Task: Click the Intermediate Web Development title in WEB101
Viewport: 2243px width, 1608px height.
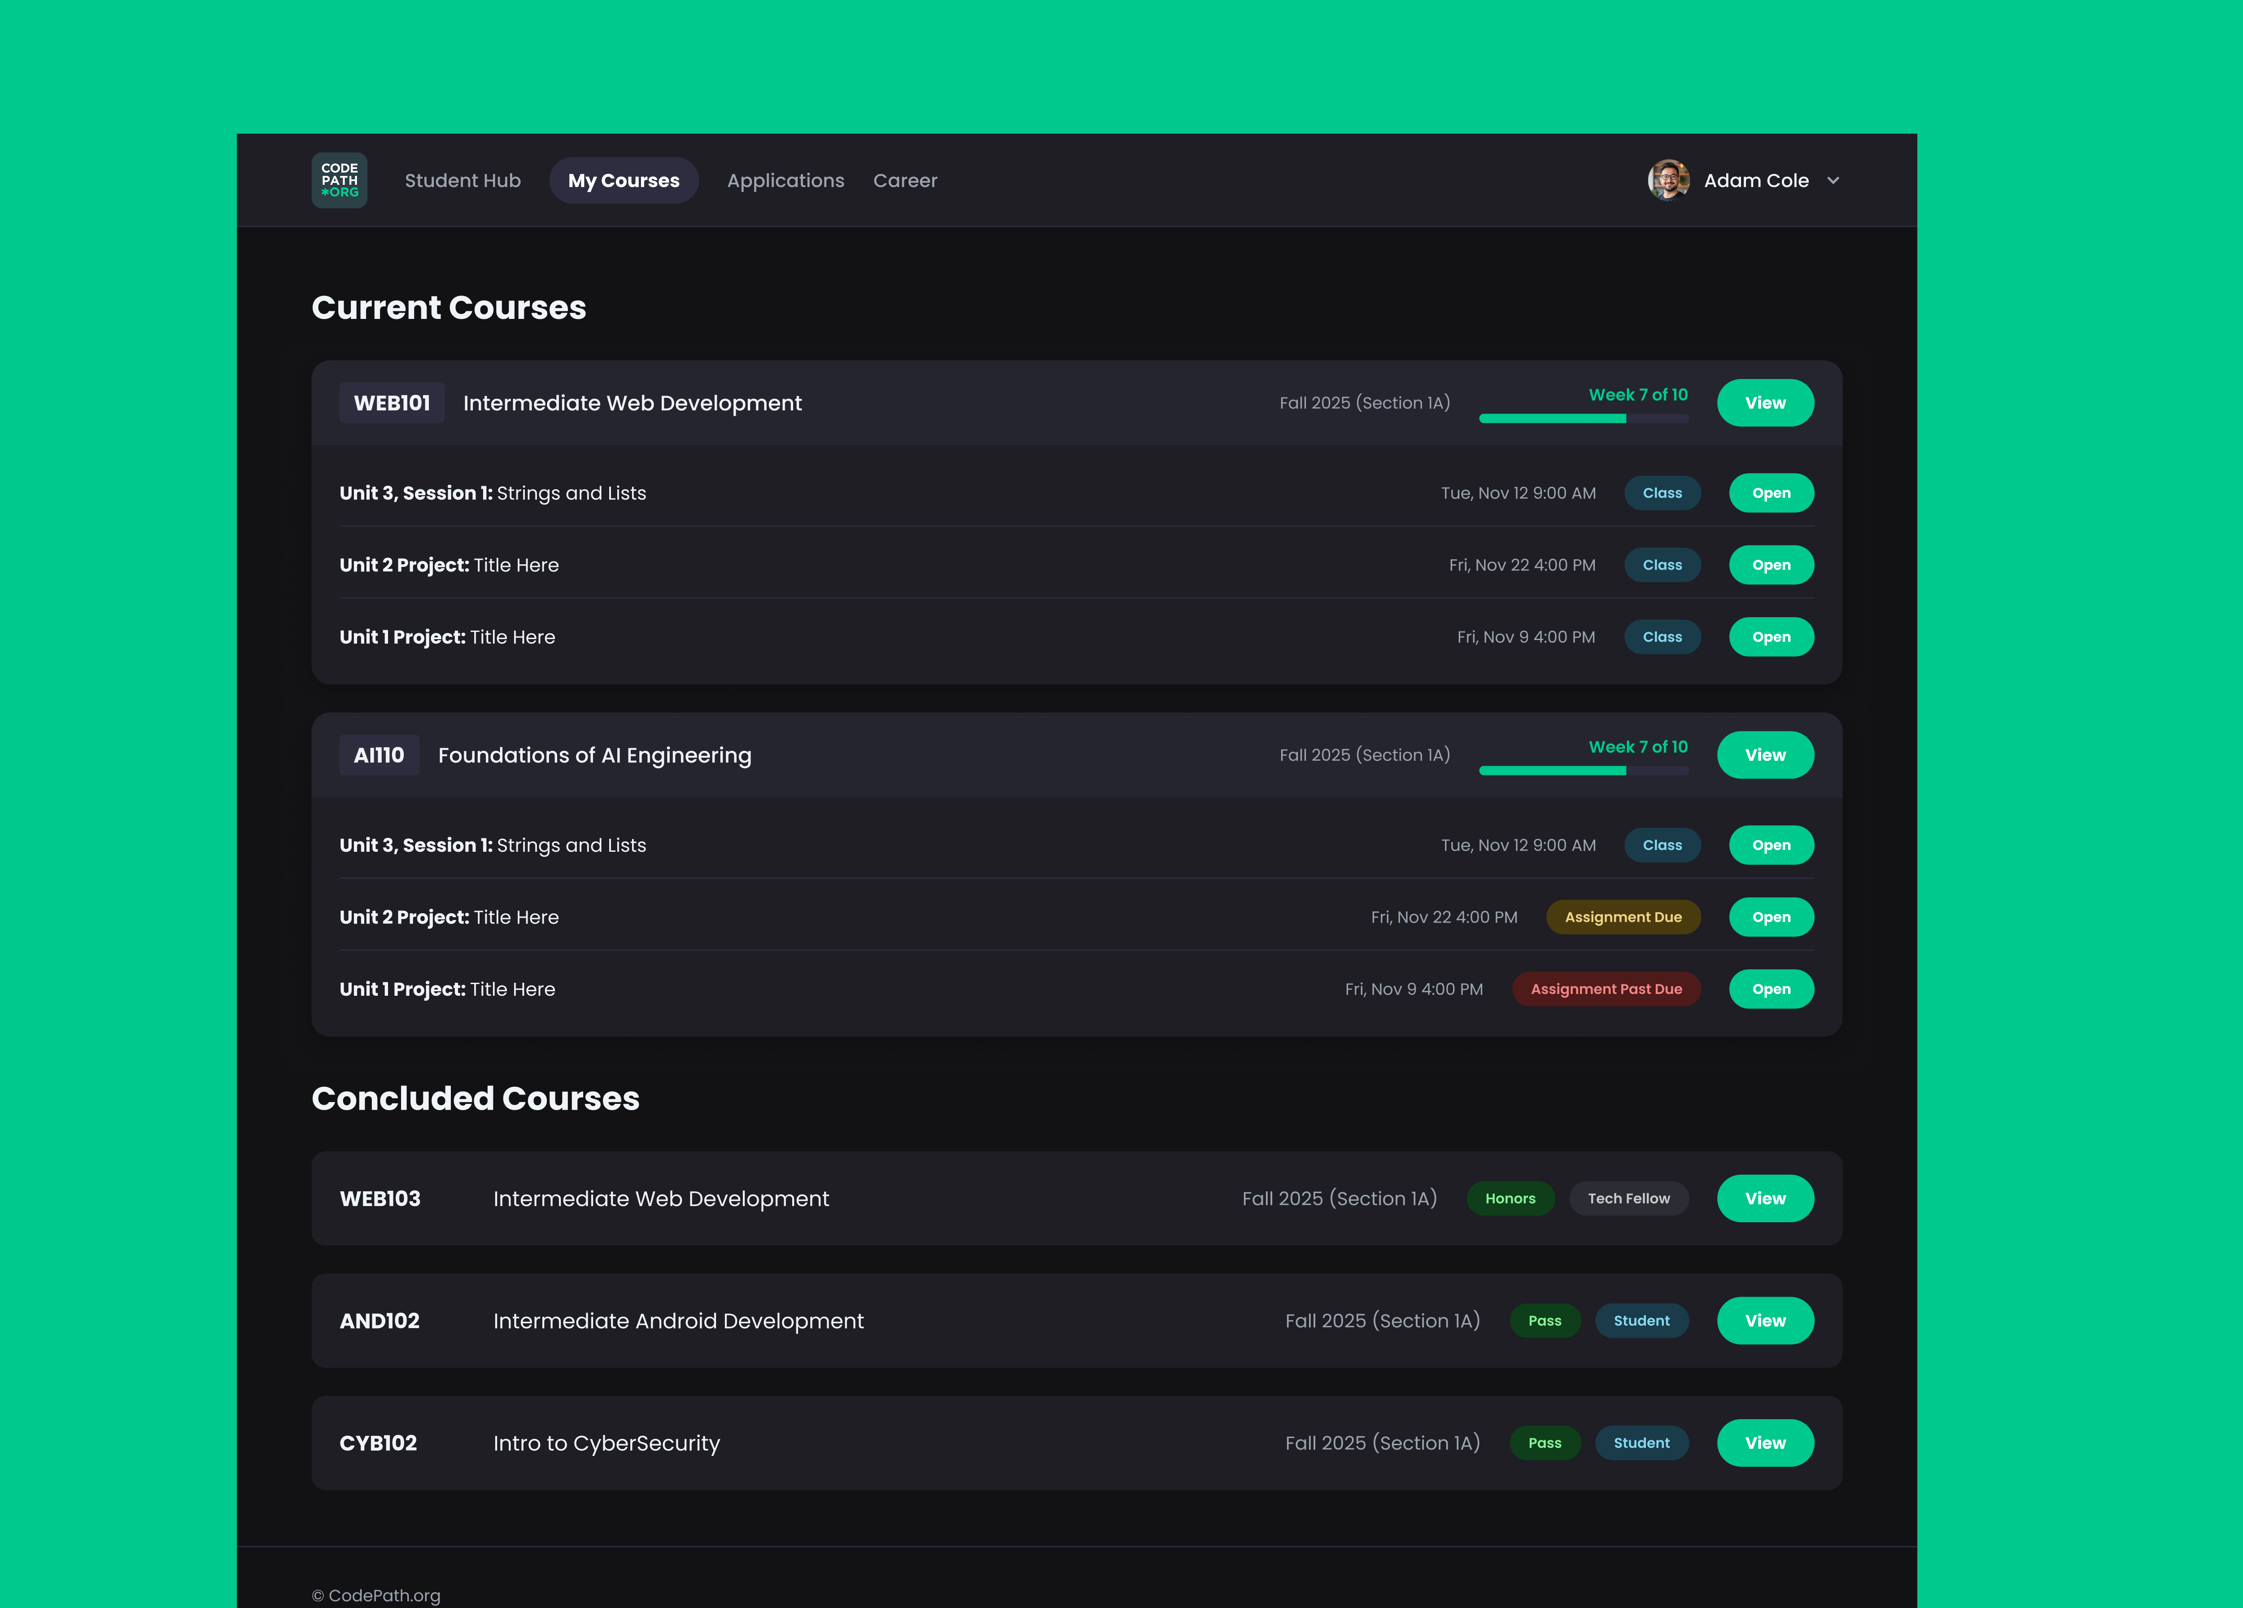Action: pos(632,404)
